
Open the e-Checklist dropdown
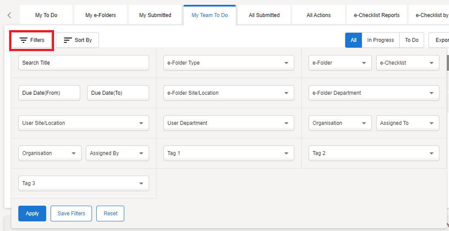pos(408,63)
